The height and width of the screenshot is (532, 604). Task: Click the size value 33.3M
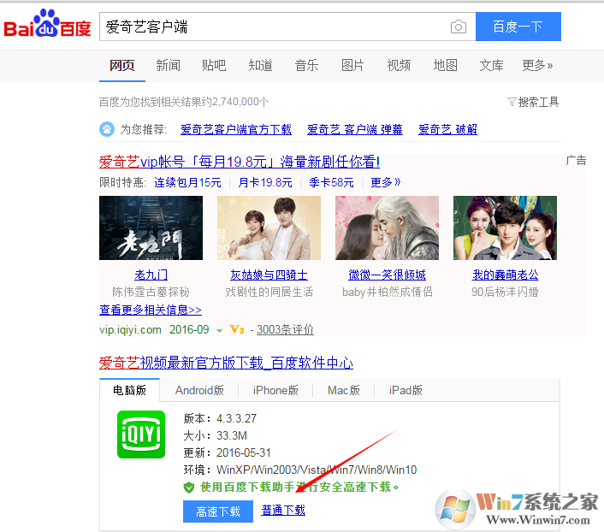tap(232, 435)
